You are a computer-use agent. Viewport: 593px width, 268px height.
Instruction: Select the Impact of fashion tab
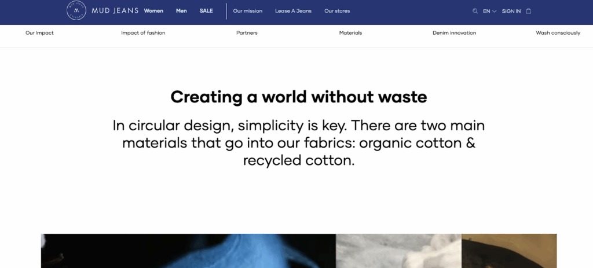click(143, 33)
